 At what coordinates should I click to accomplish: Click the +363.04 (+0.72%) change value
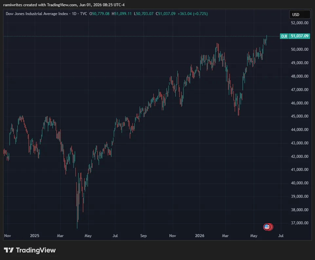tap(193, 14)
